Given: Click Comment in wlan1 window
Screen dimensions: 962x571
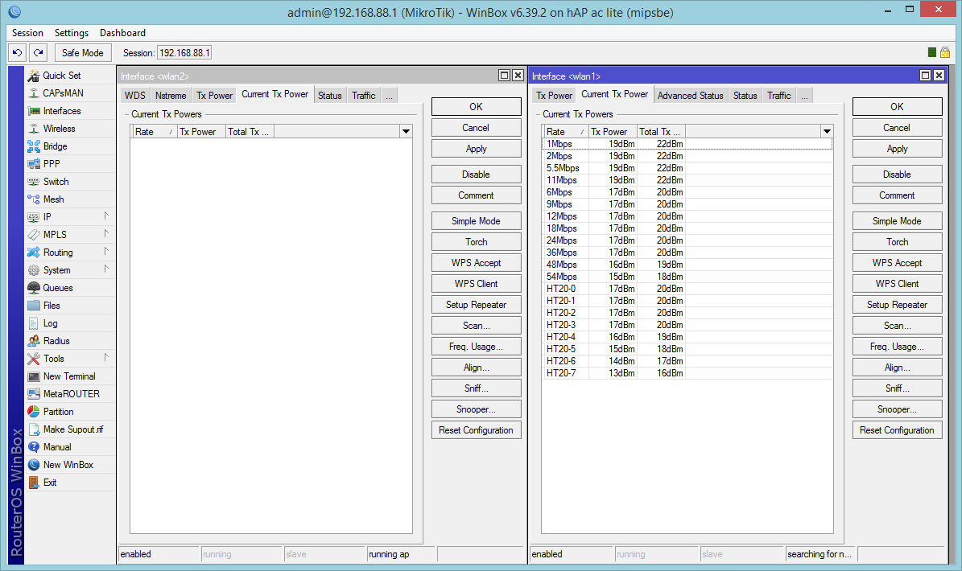Looking at the screenshot, I should (897, 195).
